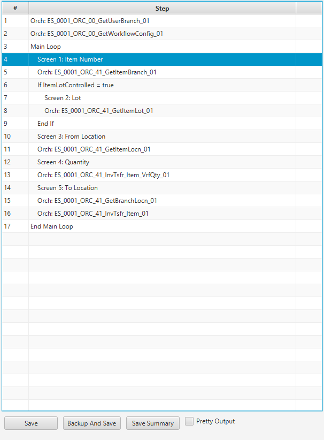Select If ItemLotControlled = true row
Viewport: 324px width, 440px height.
tap(162, 85)
